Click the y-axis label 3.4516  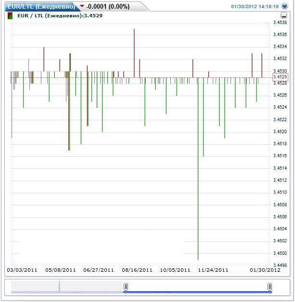(x=280, y=156)
